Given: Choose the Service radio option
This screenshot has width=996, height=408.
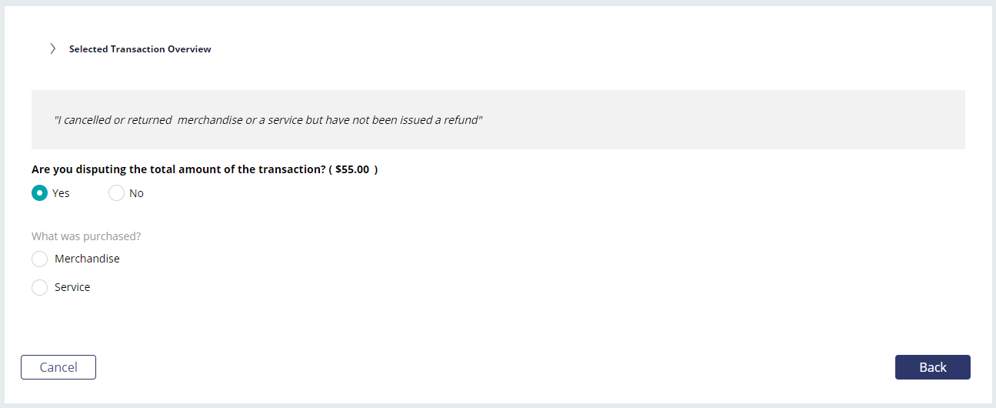Looking at the screenshot, I should 39,288.
